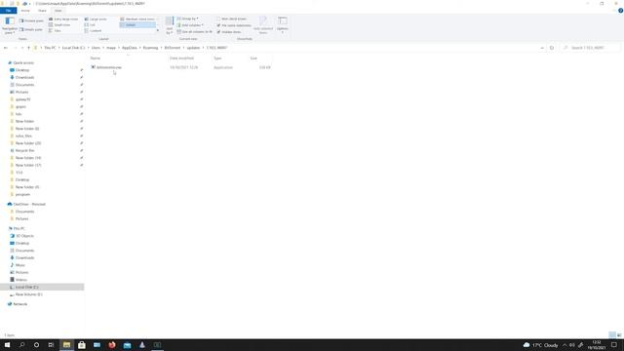The height and width of the screenshot is (351, 624).
Task: Jump to Roaming in the breadcrumb
Action: 150,48
